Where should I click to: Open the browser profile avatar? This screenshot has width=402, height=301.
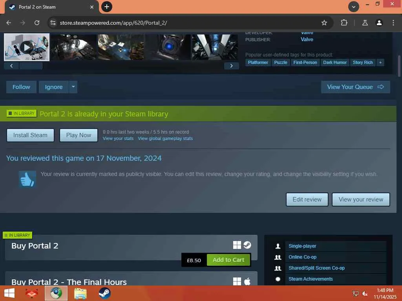pyautogui.click(x=379, y=23)
